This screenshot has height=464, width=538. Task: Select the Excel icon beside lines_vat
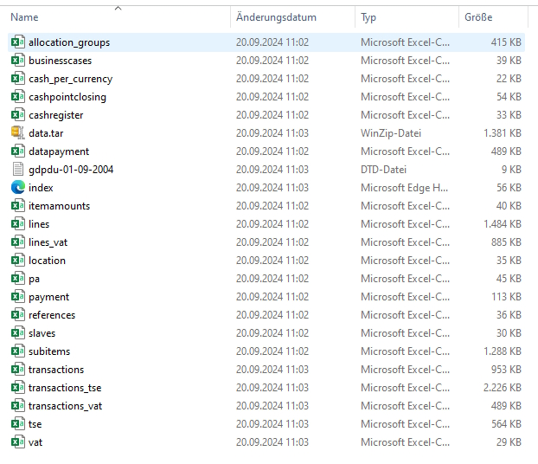pos(17,242)
